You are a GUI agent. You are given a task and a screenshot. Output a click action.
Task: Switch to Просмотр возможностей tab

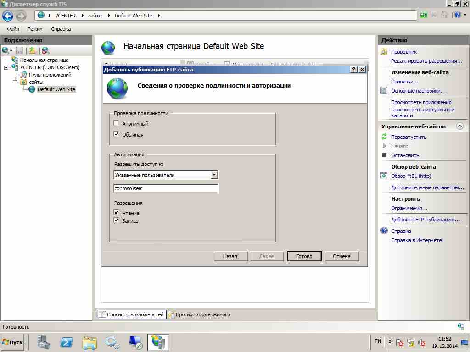(x=132, y=314)
